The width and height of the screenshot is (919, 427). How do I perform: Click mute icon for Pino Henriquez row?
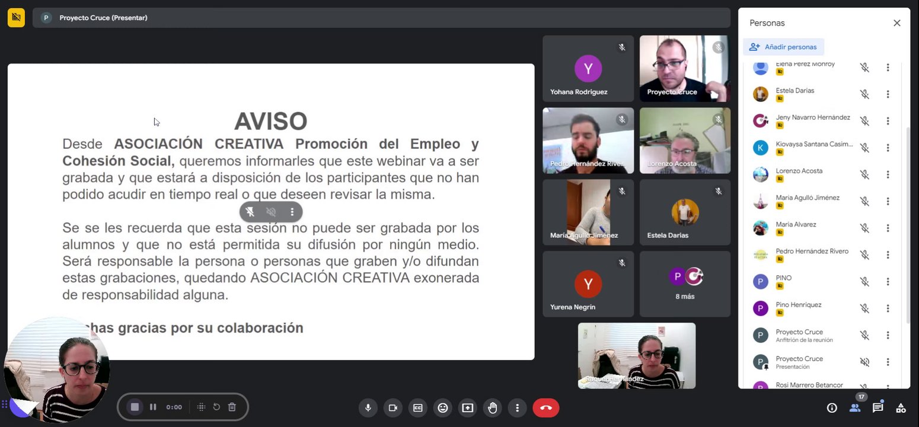point(864,308)
